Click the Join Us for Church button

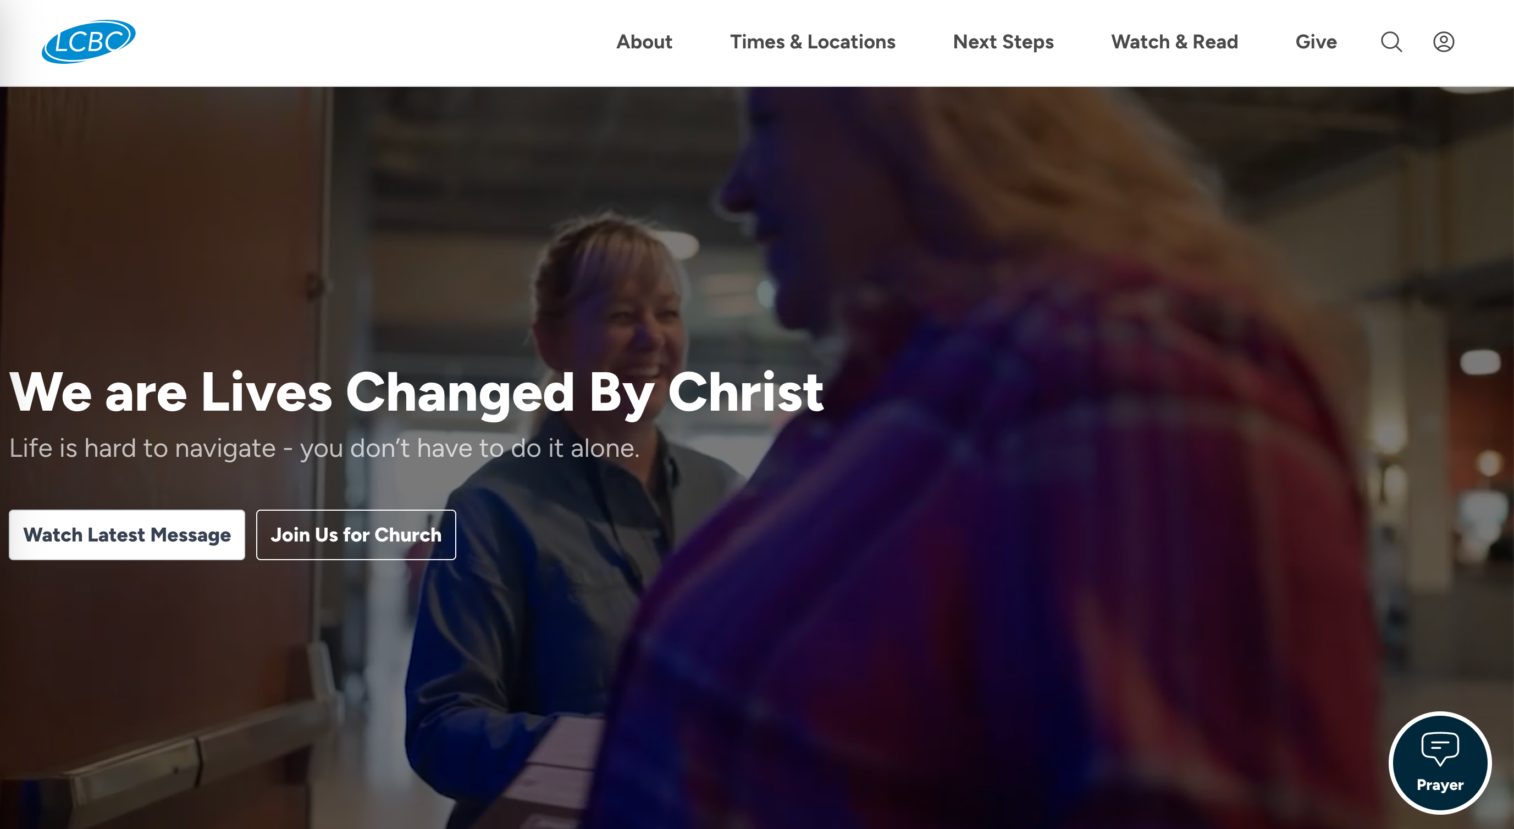click(356, 535)
